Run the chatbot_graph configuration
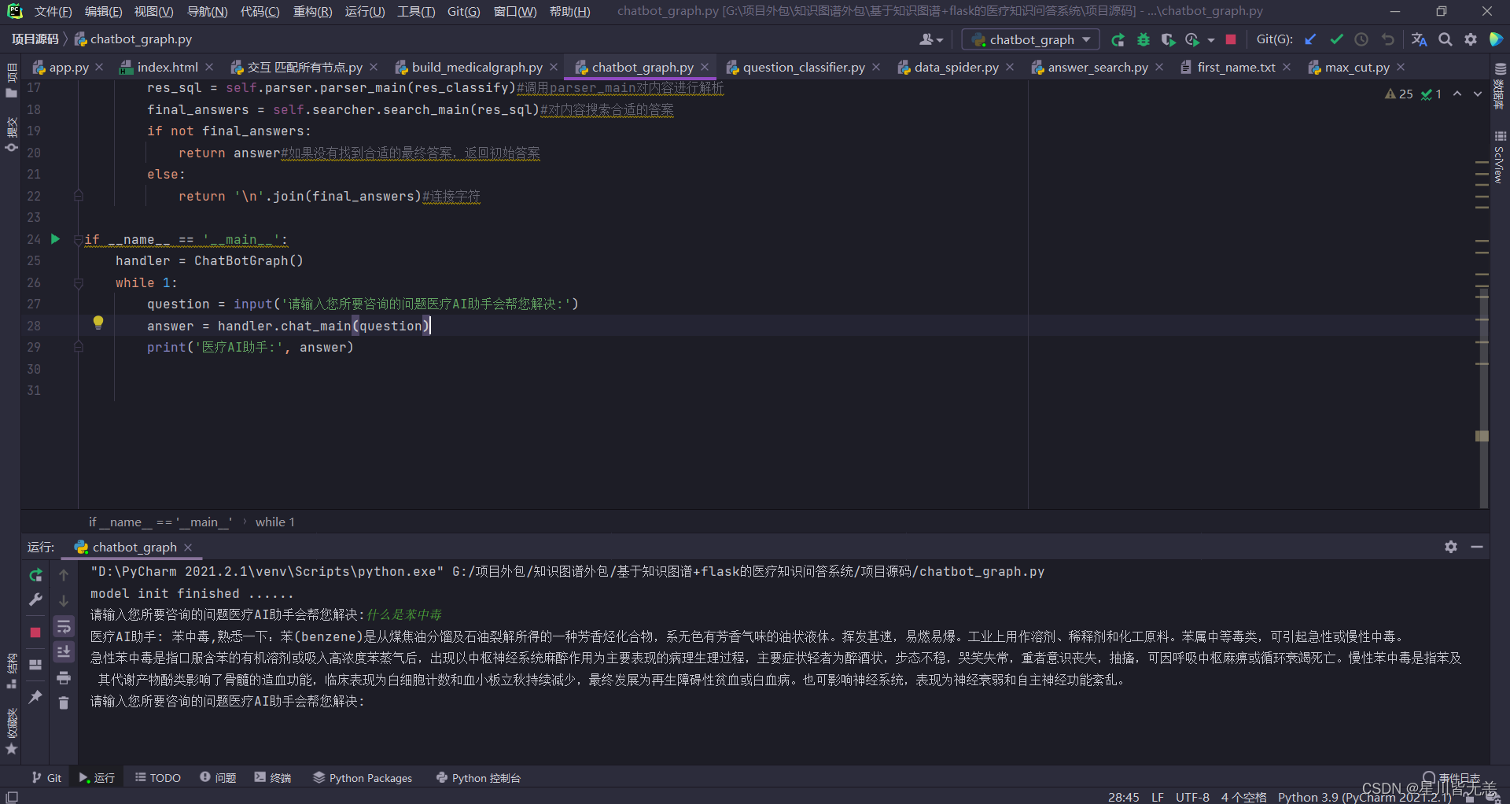This screenshot has width=1510, height=804. click(1118, 39)
